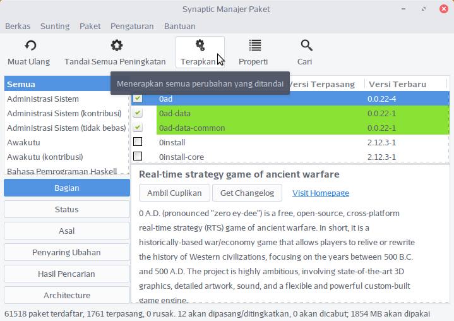Open package Properti icon
454x321 pixels.
click(x=254, y=45)
